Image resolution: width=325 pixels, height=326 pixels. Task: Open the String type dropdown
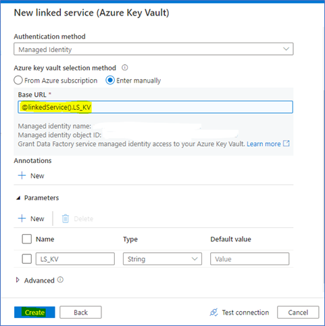coord(162,259)
